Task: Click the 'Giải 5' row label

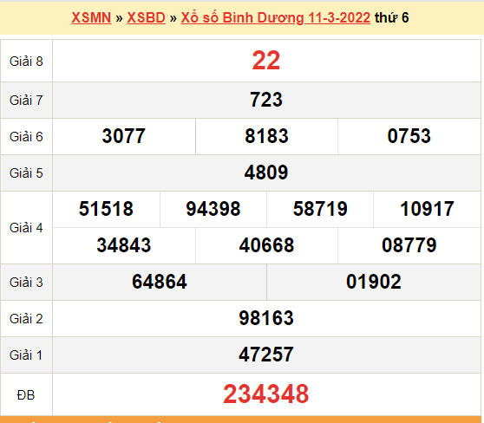Action: pos(26,172)
